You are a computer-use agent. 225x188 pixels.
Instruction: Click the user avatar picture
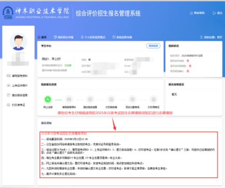click(x=18, y=42)
